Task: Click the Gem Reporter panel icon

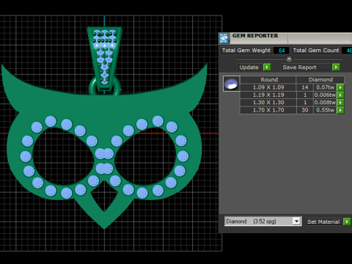Action: click(224, 38)
